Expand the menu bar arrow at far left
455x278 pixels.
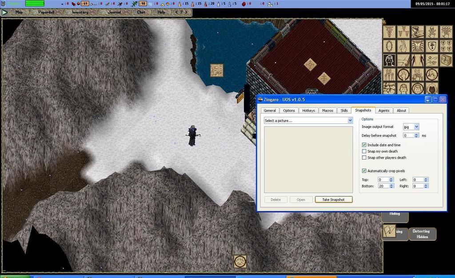[x=5, y=12]
